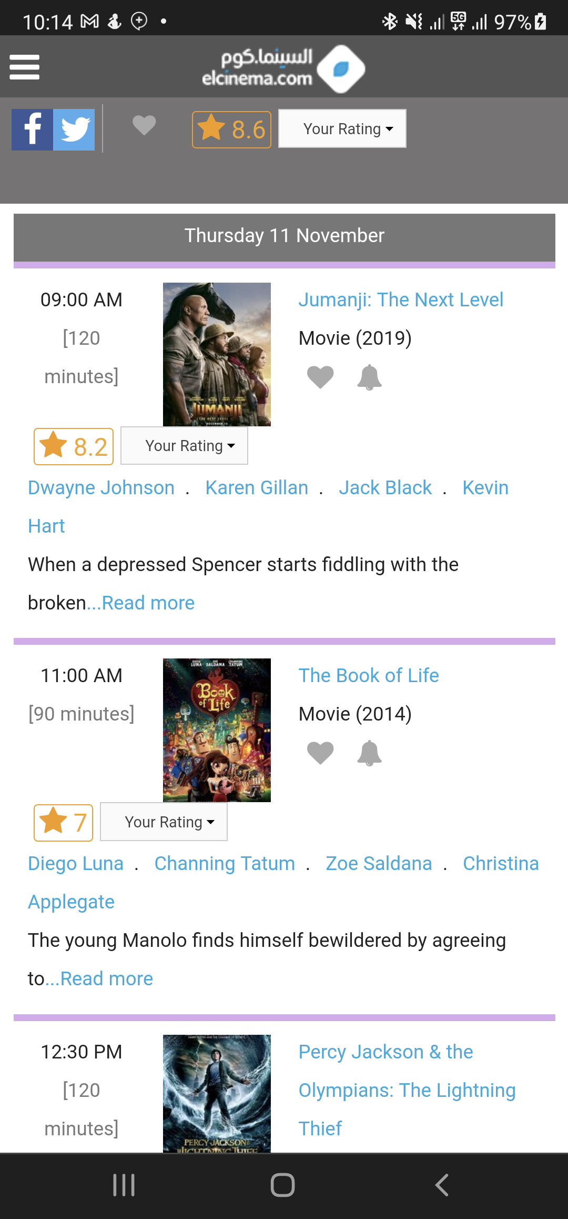The height and width of the screenshot is (1219, 568).
Task: Toggle the favorite heart at the top of the page
Action: point(144,125)
